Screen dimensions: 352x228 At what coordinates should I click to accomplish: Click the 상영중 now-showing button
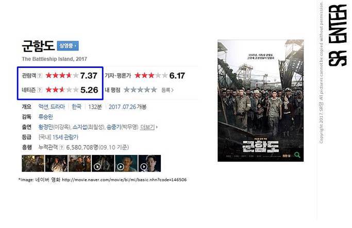pos(68,46)
